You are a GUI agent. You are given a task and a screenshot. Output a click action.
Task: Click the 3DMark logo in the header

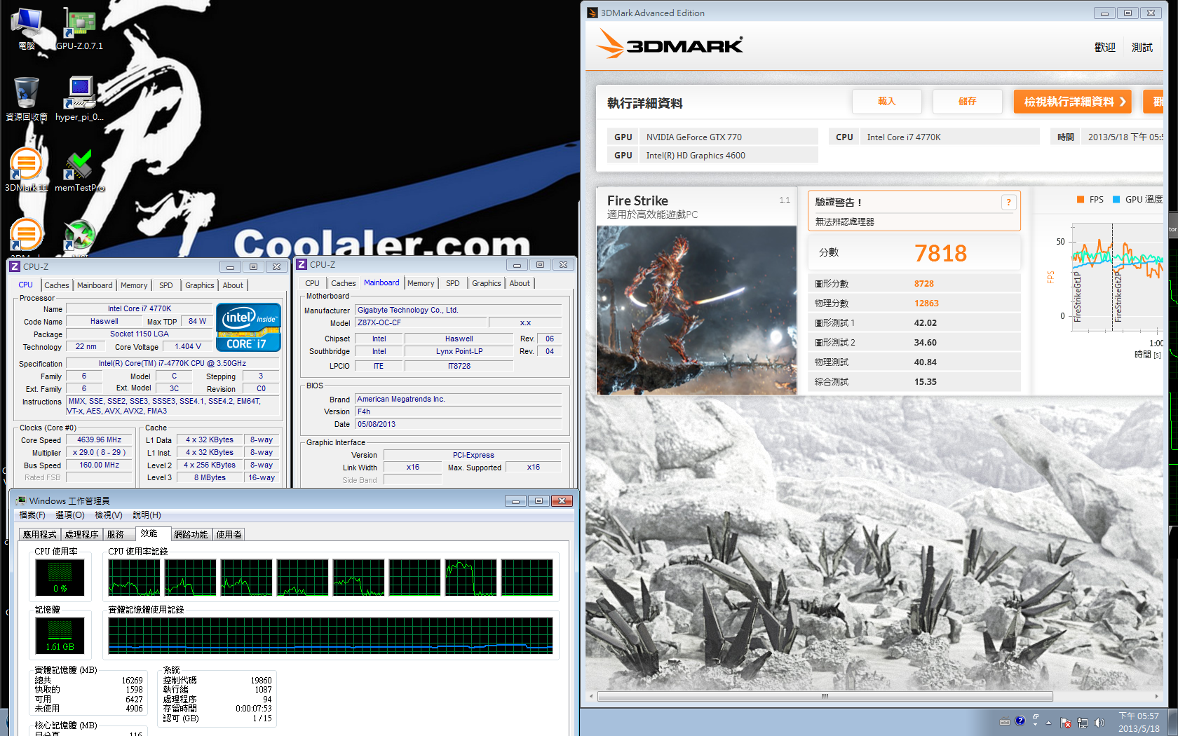[x=669, y=44]
